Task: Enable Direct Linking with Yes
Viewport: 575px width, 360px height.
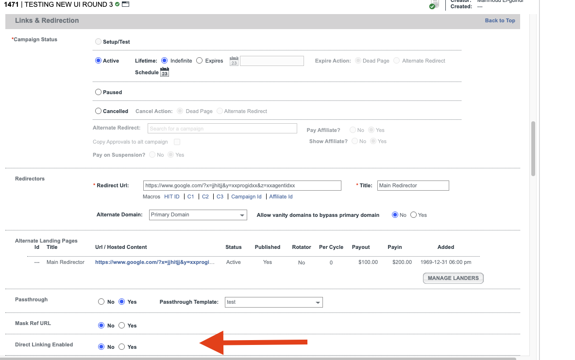Action: [122, 347]
